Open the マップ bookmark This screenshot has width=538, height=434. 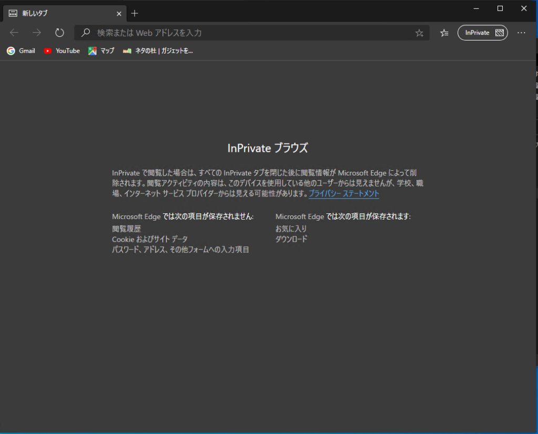tap(101, 51)
